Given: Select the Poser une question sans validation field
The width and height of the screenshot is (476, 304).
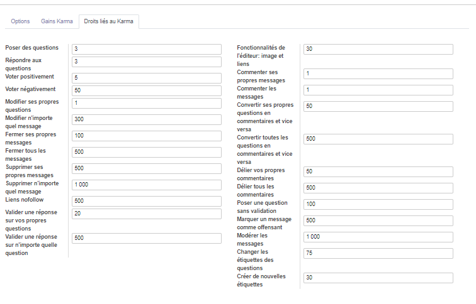Looking at the screenshot, I should click(x=378, y=204).
